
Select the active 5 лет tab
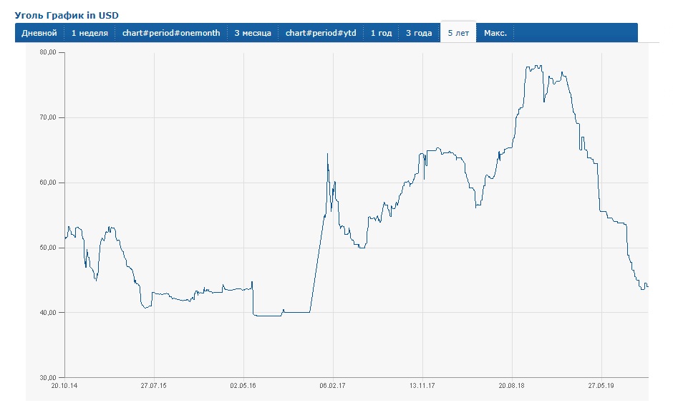[459, 34]
